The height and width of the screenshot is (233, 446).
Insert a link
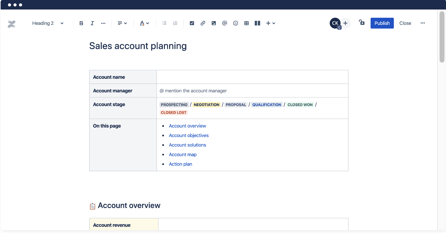(203, 23)
